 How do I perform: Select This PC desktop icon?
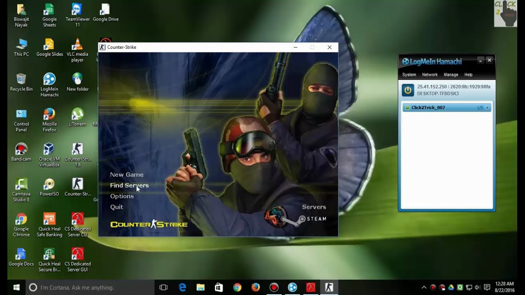point(21,48)
